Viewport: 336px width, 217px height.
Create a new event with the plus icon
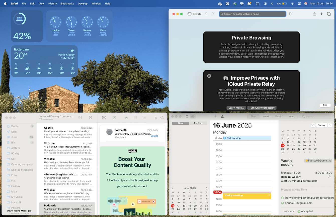[x=215, y=116]
